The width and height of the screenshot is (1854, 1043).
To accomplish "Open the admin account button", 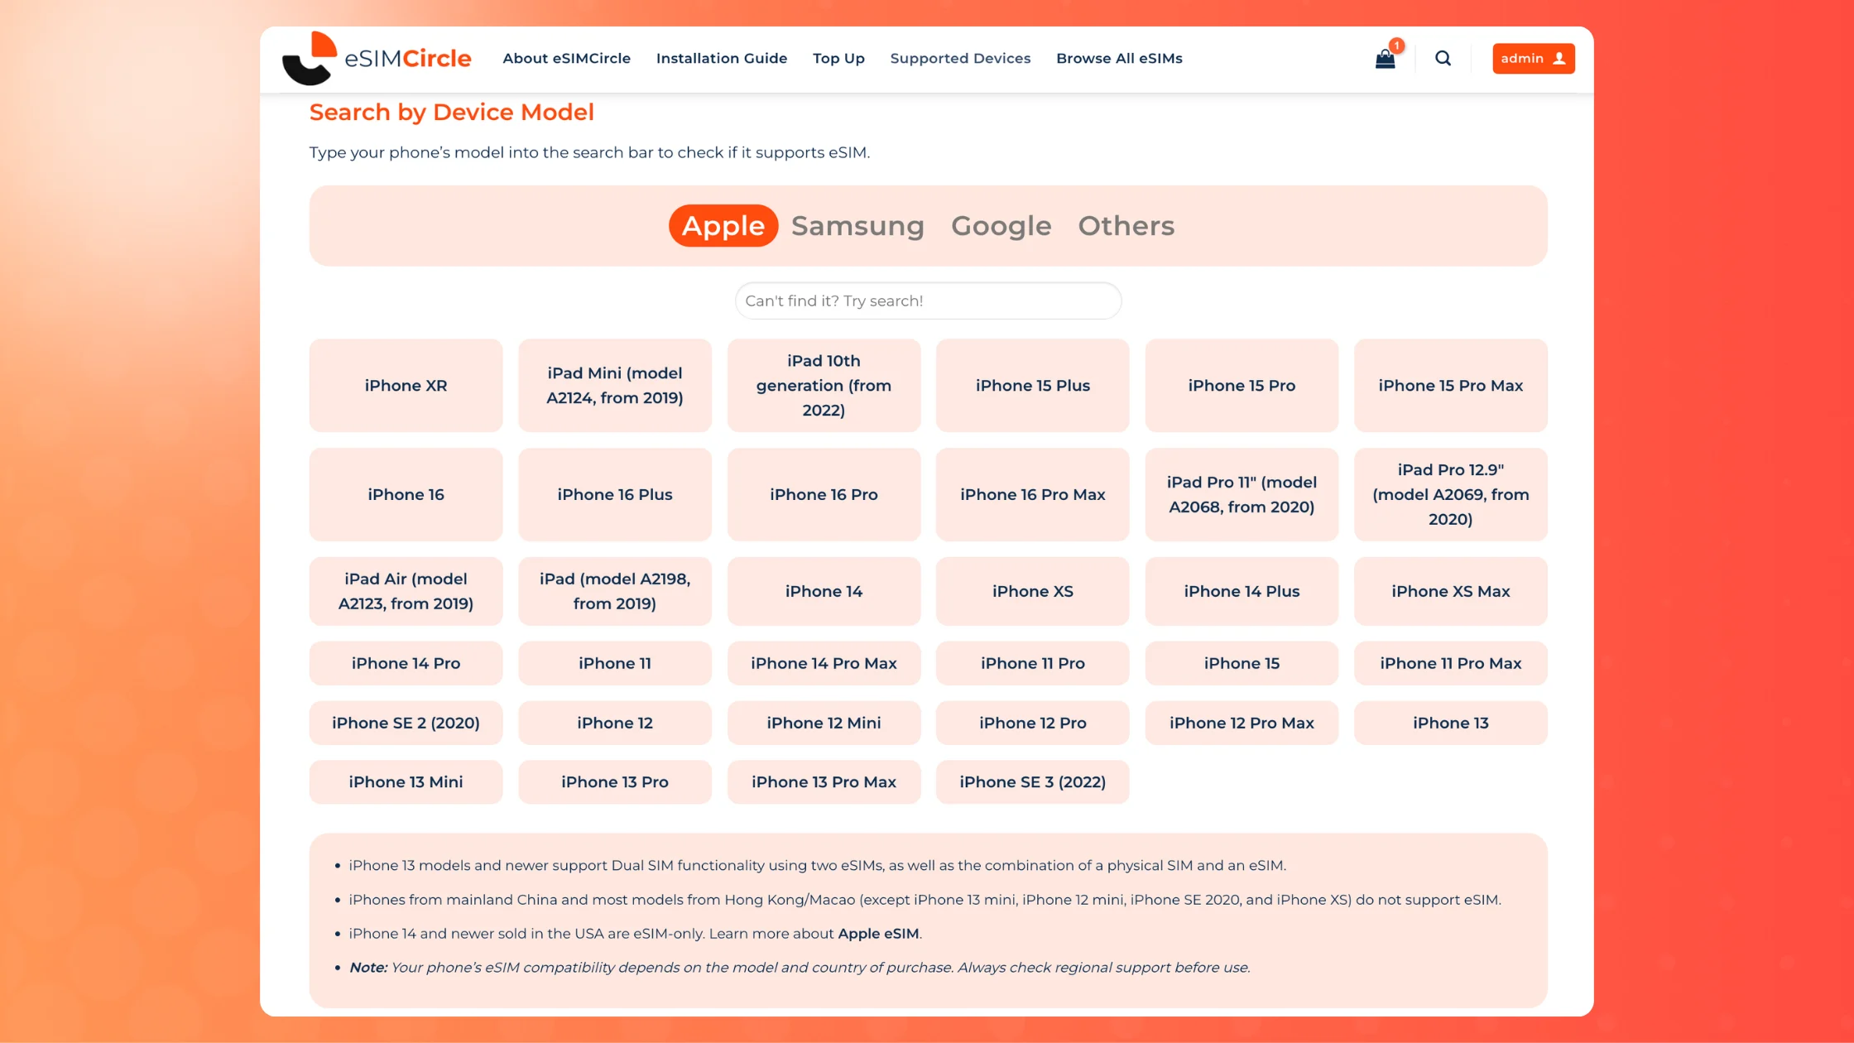I will (1533, 58).
